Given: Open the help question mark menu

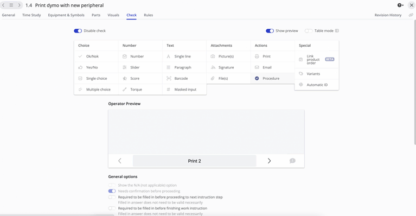Looking at the screenshot, I should coord(400,5).
